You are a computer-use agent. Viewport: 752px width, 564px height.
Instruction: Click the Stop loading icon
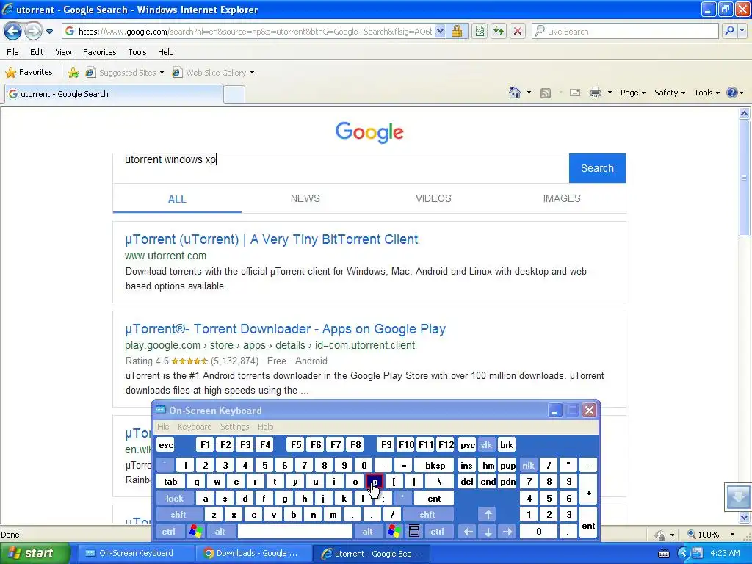(x=518, y=31)
